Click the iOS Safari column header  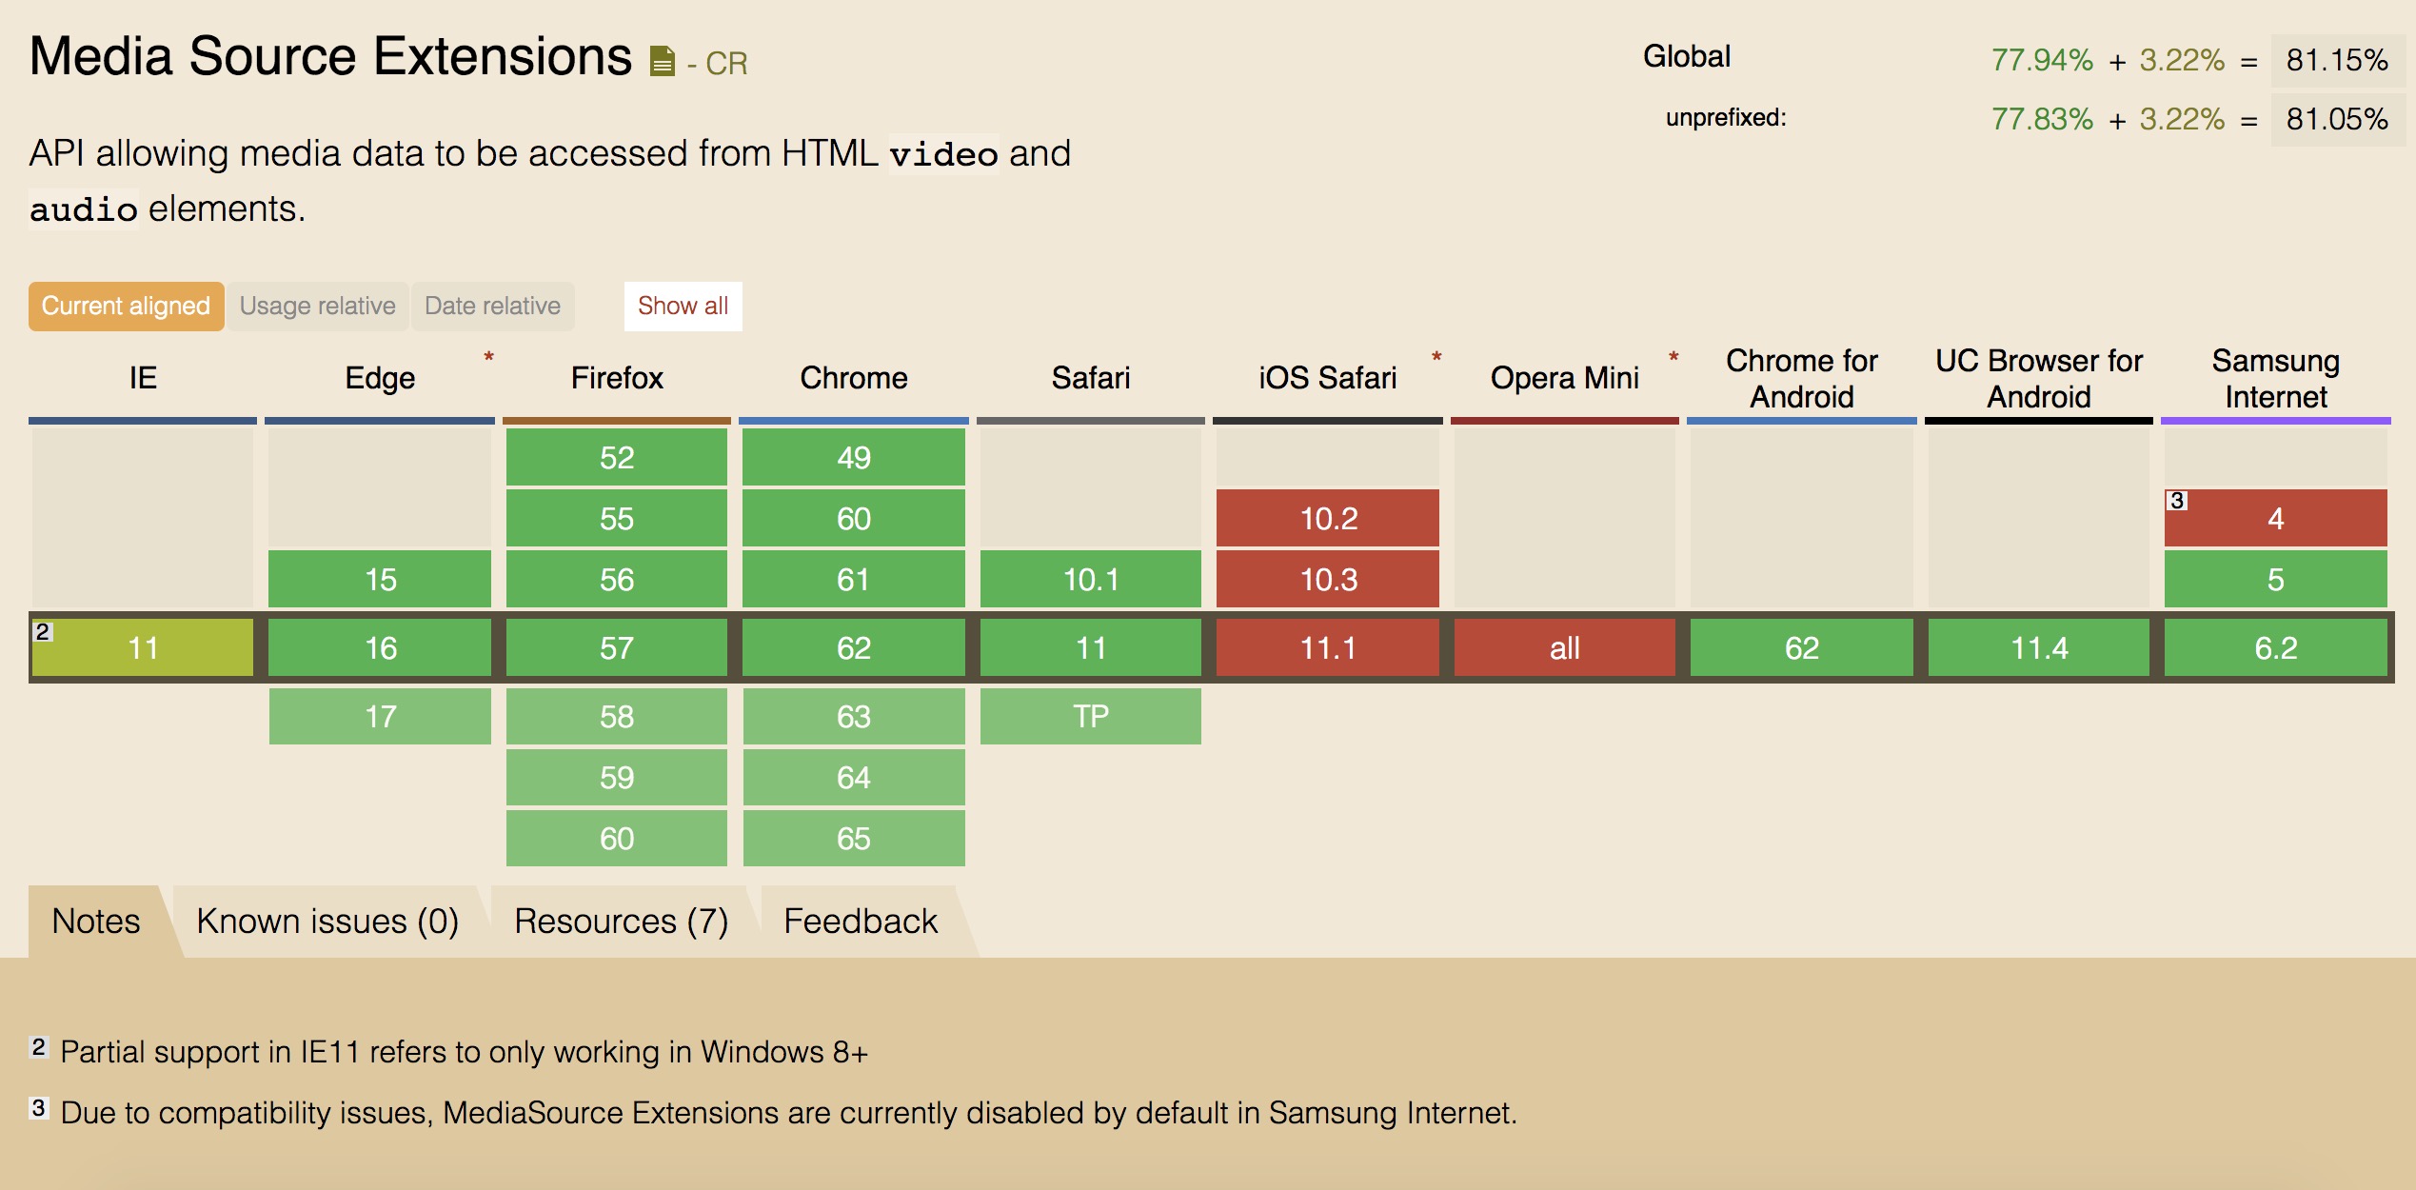coord(1328,378)
